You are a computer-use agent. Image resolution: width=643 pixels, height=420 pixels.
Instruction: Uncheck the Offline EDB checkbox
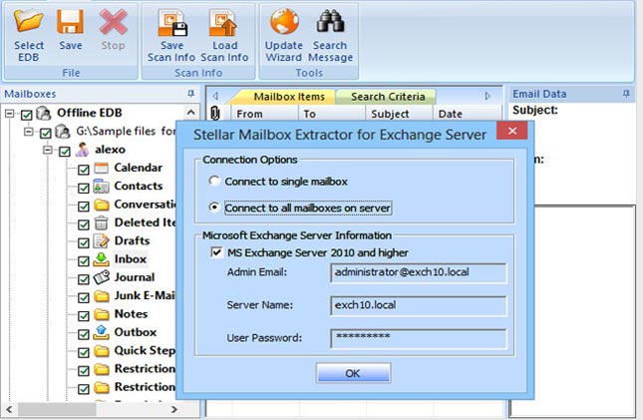click(x=26, y=115)
